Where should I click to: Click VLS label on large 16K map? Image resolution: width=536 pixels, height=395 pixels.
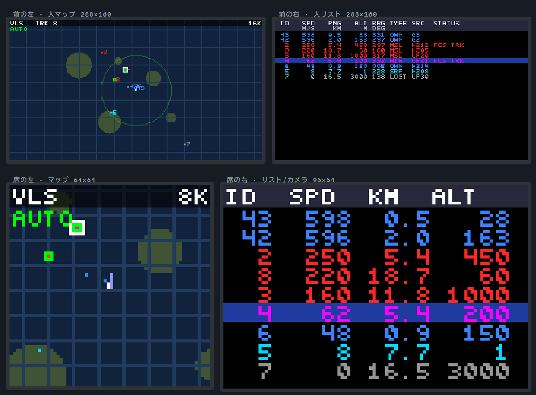tap(17, 23)
